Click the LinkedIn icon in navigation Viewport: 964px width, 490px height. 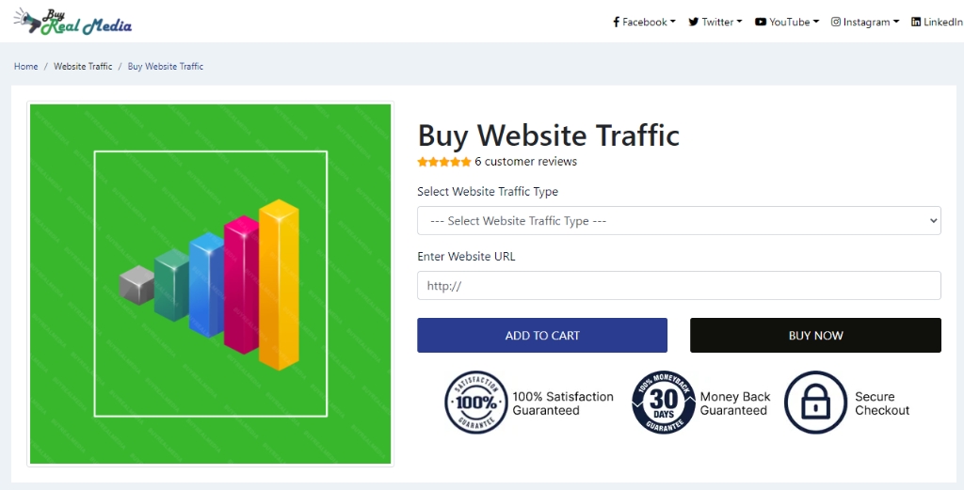pyautogui.click(x=916, y=22)
